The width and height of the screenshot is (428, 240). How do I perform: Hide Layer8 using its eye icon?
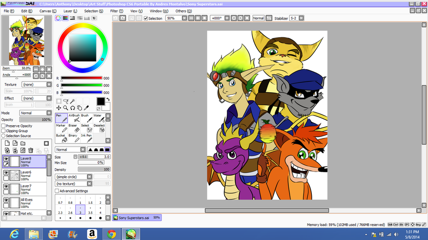point(6,159)
